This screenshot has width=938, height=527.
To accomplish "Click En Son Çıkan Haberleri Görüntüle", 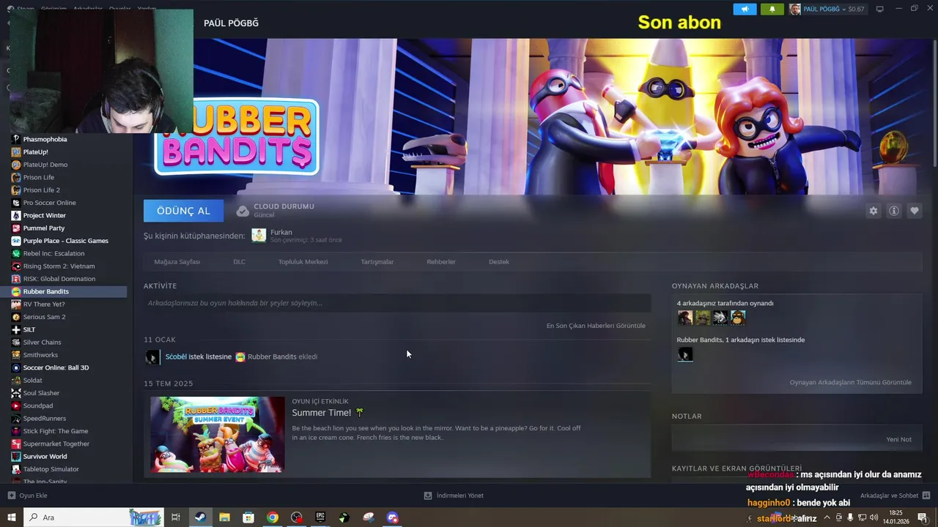I will point(596,326).
